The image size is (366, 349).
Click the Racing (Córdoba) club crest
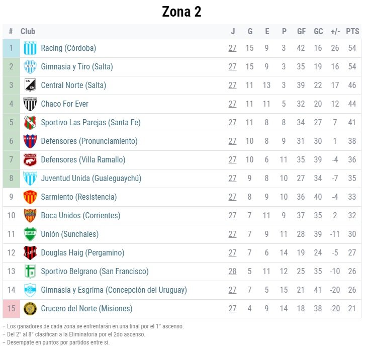pos(30,48)
